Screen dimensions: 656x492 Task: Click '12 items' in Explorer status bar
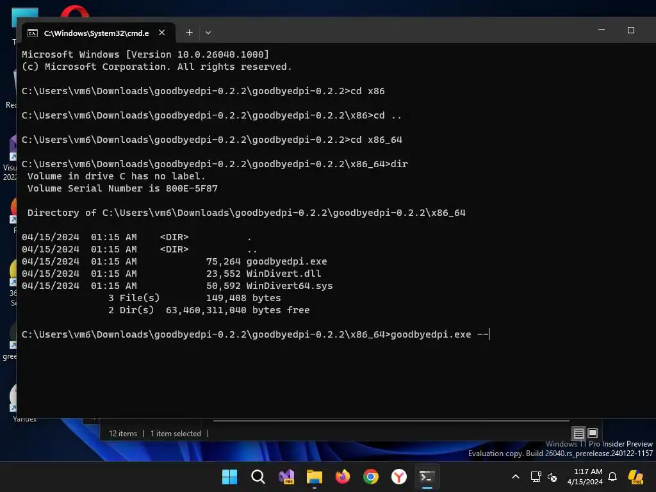coord(123,434)
